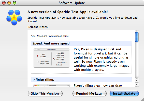Close the Software Update window

(4, 3)
